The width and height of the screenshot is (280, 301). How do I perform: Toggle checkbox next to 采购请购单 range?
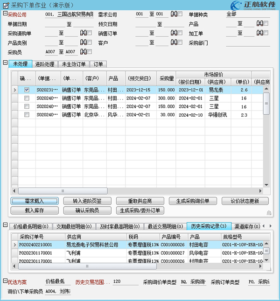point(90,33)
